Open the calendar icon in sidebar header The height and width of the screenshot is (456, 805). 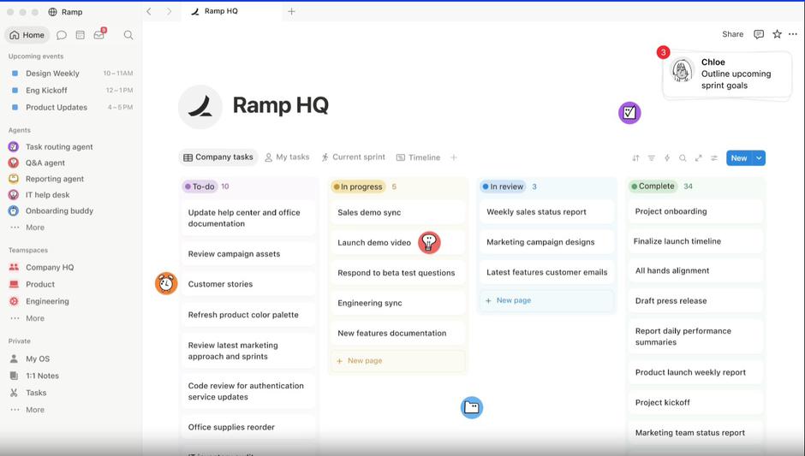[x=80, y=35]
